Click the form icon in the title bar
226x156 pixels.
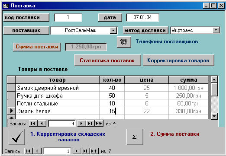[x=6, y=6]
